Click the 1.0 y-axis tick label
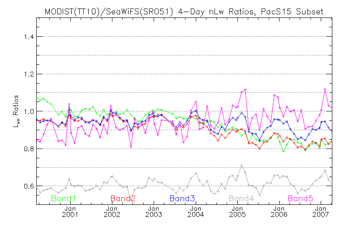This screenshot has width=344, height=229. [29, 111]
